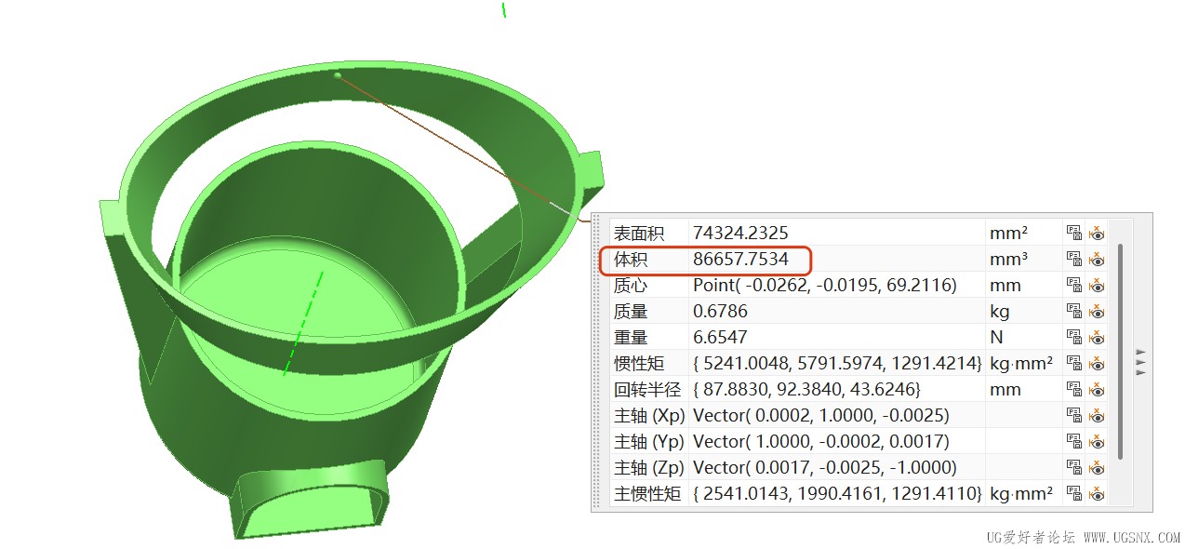Save the 回转半径 radius of gyration as an expression

(x=1072, y=389)
